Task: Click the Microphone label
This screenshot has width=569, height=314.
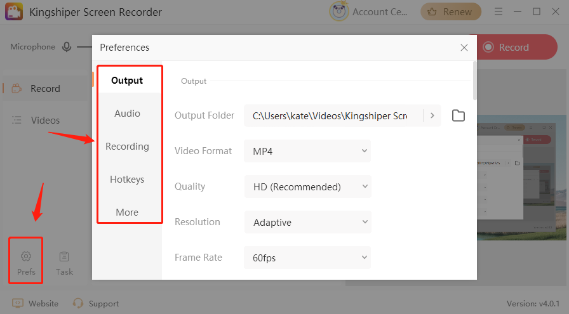Action: click(32, 47)
